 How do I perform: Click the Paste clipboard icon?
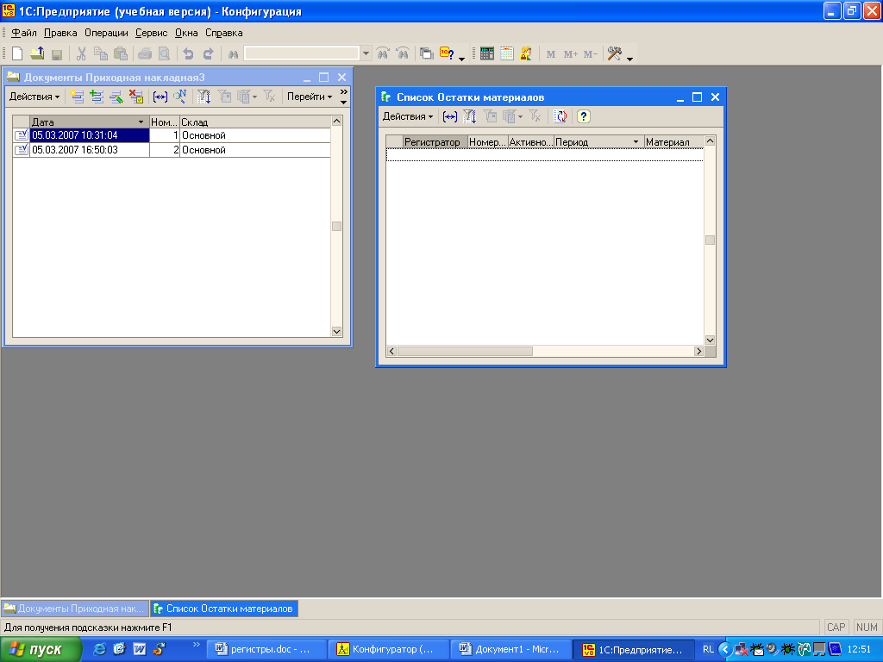click(121, 54)
